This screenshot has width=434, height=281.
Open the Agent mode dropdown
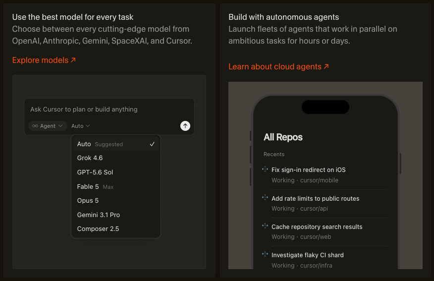coord(48,126)
